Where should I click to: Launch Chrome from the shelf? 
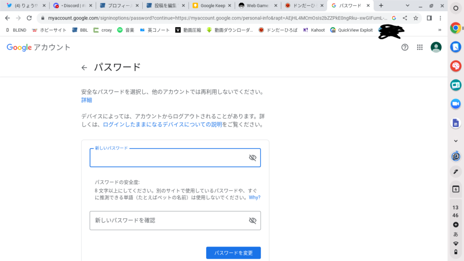pyautogui.click(x=455, y=28)
